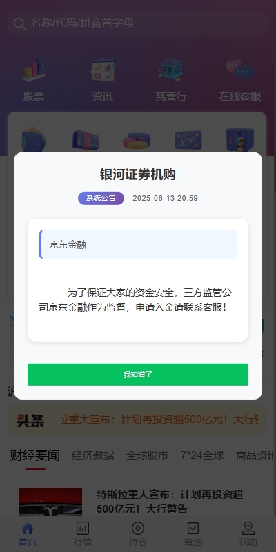This screenshot has width=276, height=552.
Task: Go to 持仓 in bottom navigation
Action: tap(138, 534)
